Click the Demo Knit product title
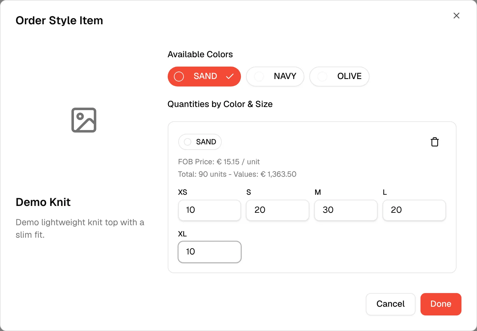 coord(43,202)
